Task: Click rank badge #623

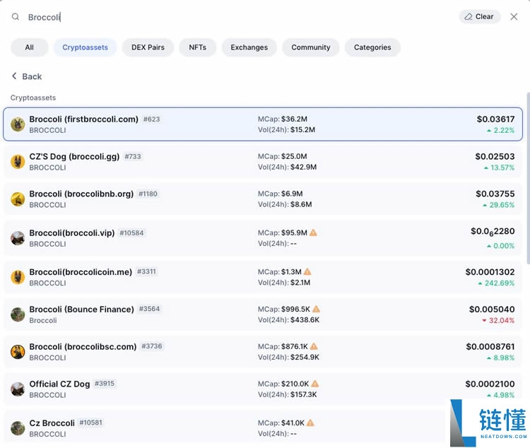Action: [151, 119]
